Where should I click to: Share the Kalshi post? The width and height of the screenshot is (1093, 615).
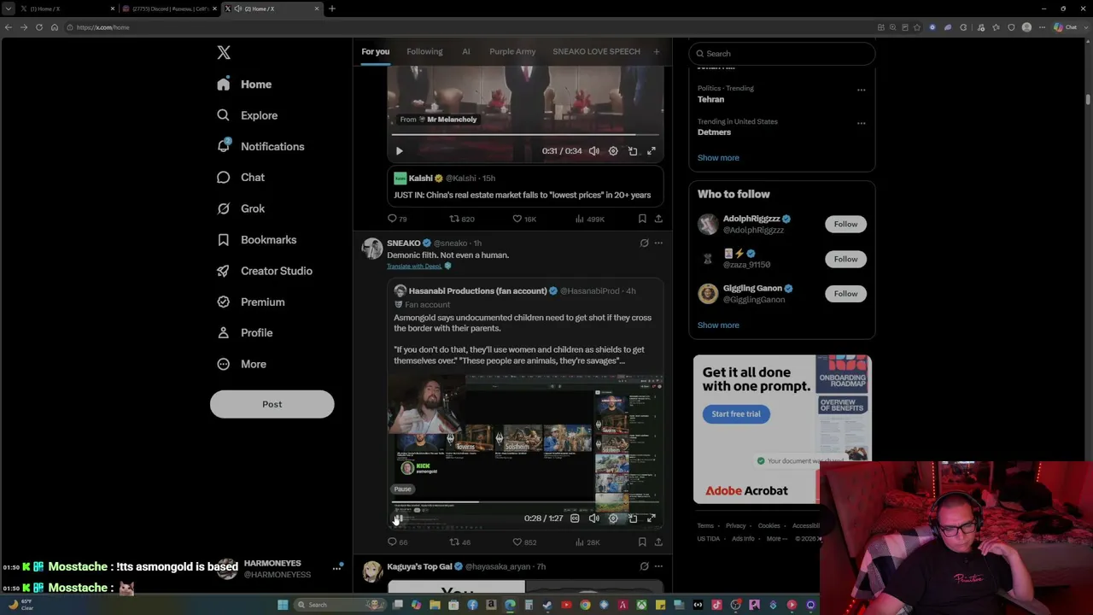[x=658, y=219]
